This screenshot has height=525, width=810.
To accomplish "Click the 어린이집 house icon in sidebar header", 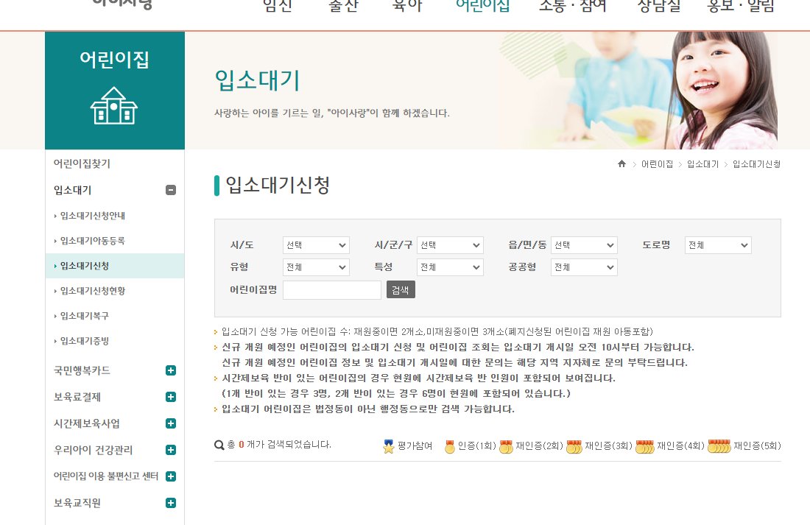I will [x=114, y=105].
